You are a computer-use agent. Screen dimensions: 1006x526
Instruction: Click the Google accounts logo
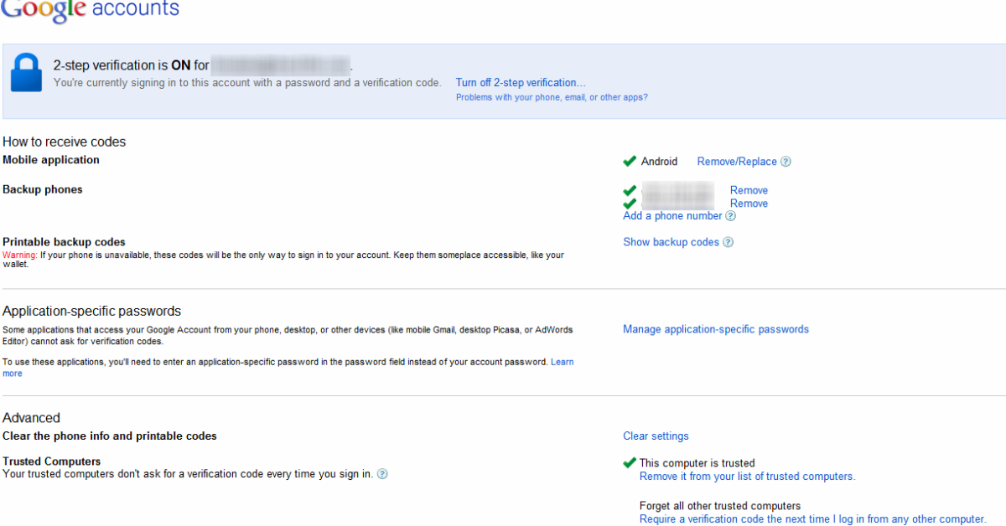90,10
